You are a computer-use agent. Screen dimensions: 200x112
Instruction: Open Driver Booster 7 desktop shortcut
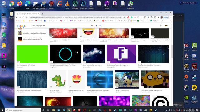(x=52, y=5)
